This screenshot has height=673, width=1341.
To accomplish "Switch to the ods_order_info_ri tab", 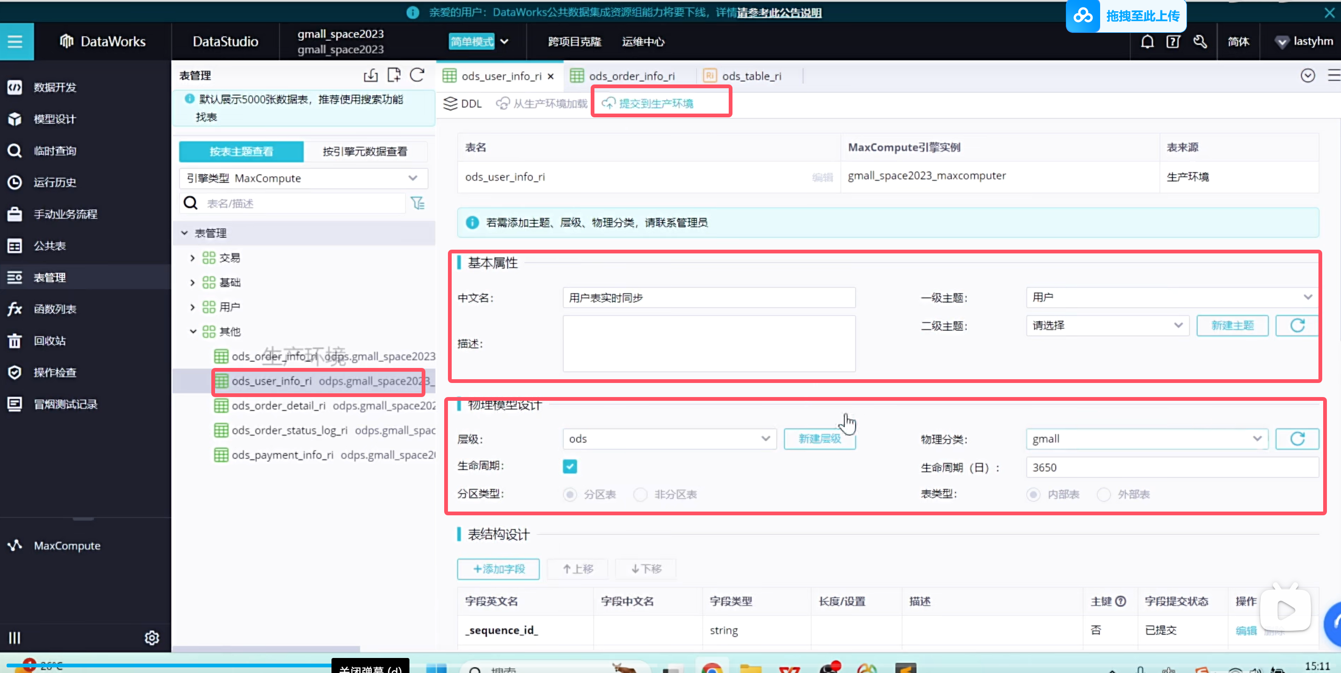I will click(631, 76).
